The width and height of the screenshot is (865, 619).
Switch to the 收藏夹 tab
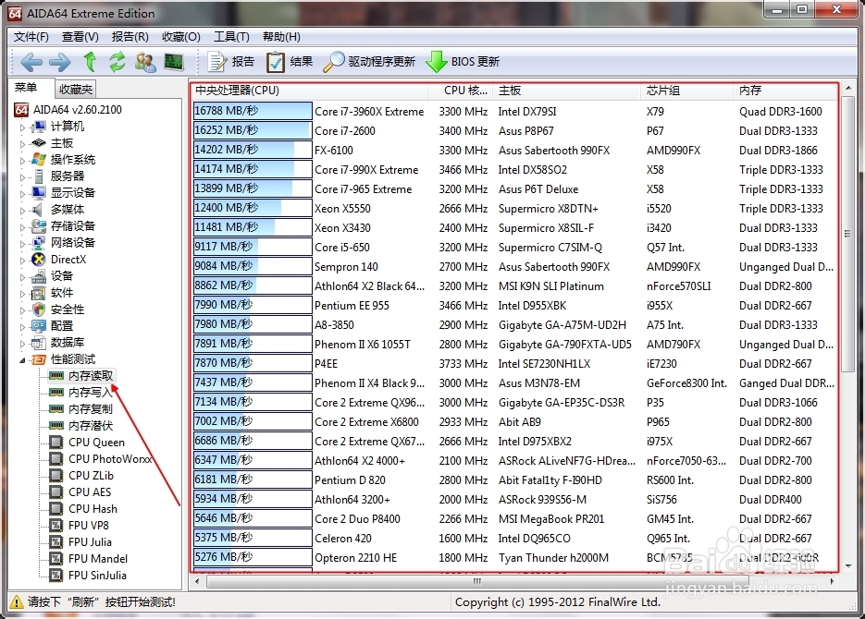pyautogui.click(x=76, y=90)
